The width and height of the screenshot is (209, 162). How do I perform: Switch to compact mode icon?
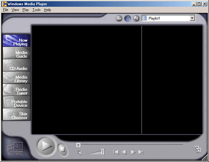tap(197, 149)
